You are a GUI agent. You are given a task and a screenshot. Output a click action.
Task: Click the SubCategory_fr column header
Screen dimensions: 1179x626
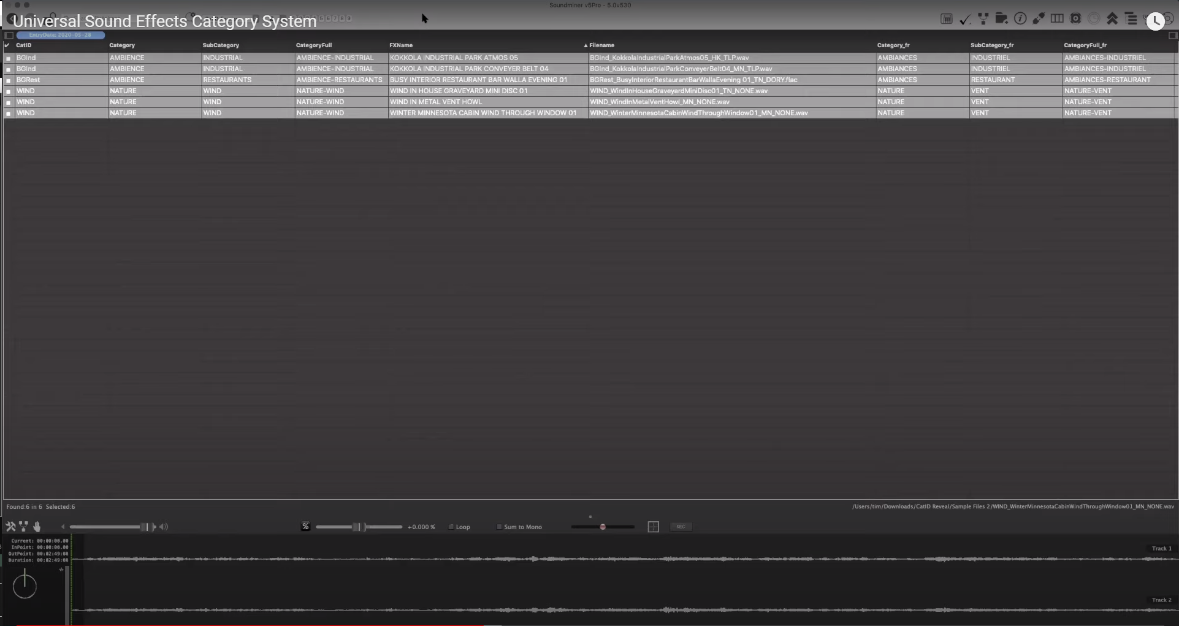991,45
